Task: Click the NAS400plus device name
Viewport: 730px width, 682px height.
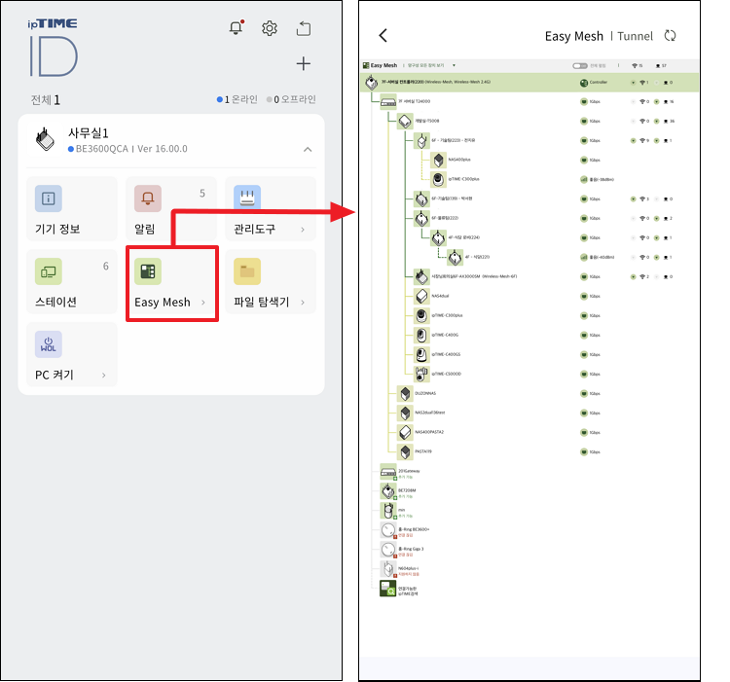Action: 459,160
